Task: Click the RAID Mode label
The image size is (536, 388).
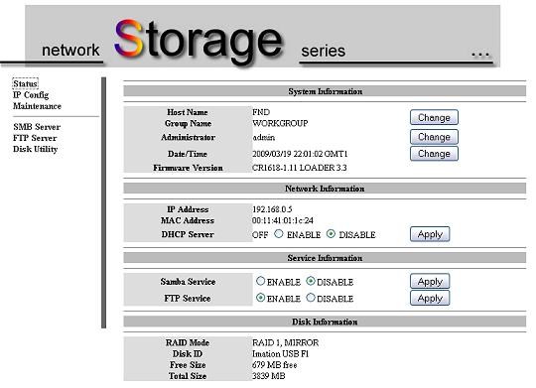Action: [188, 342]
